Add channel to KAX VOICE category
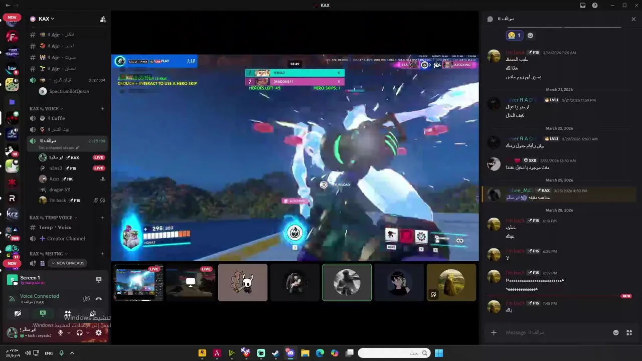The width and height of the screenshot is (642, 361). (103, 109)
